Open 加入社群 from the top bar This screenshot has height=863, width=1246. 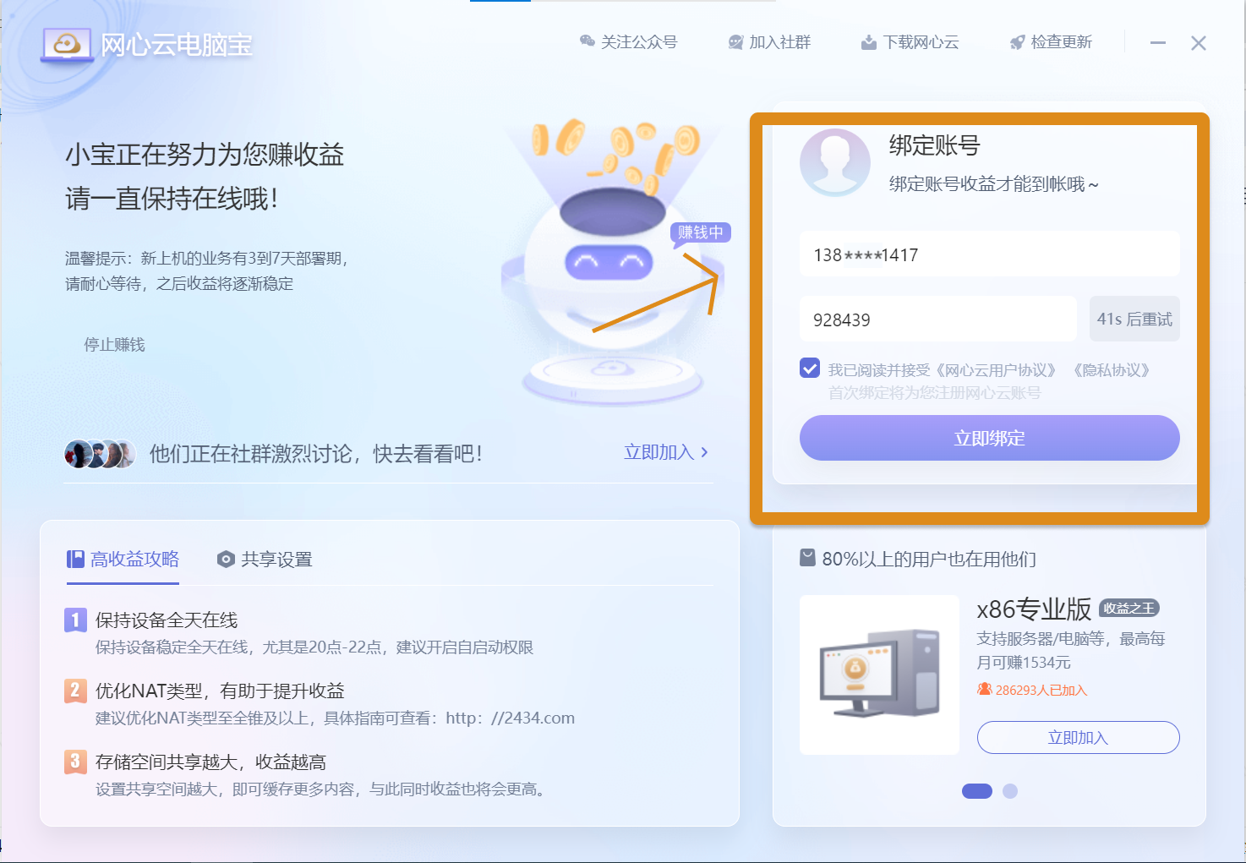pyautogui.click(x=769, y=42)
